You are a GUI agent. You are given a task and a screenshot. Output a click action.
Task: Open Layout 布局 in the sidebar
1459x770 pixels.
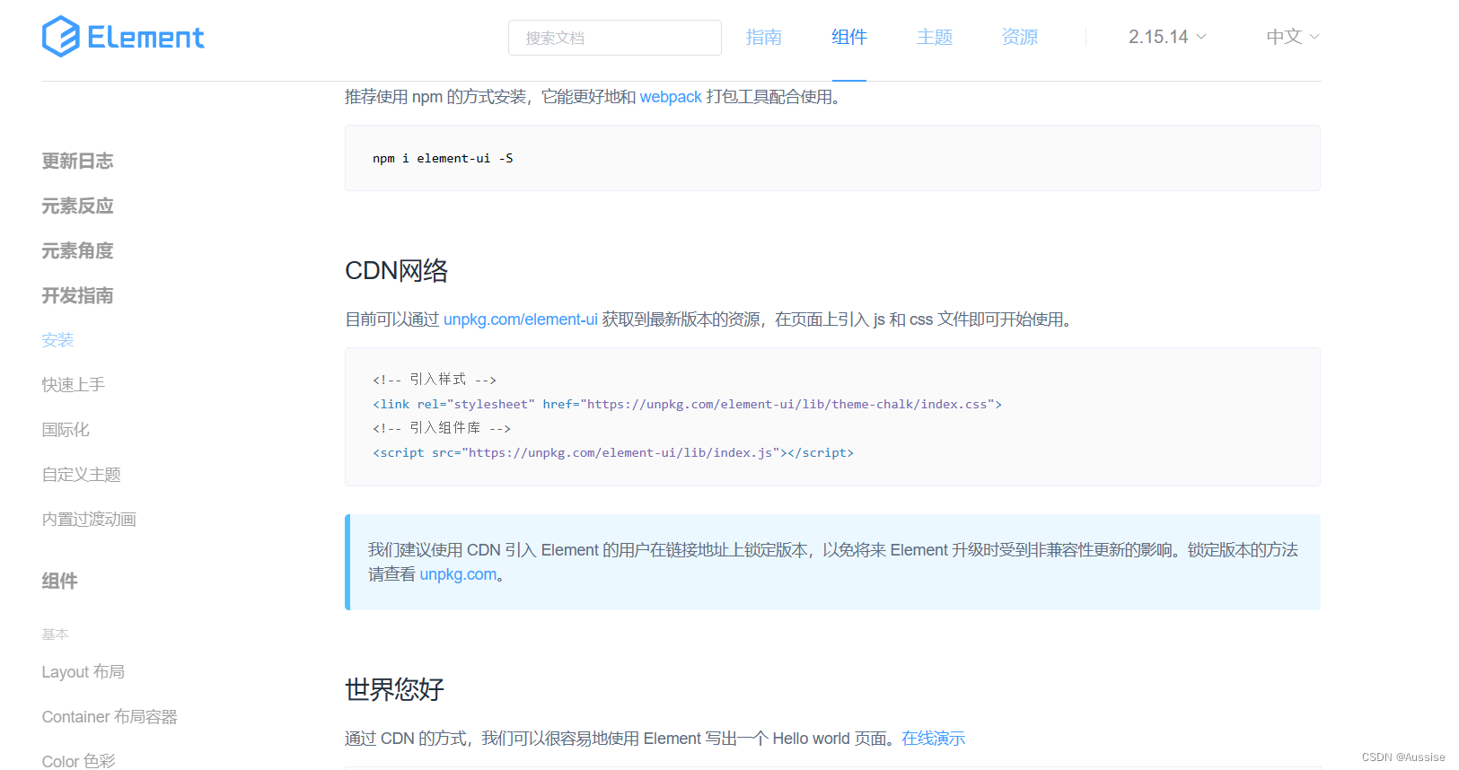[83, 672]
